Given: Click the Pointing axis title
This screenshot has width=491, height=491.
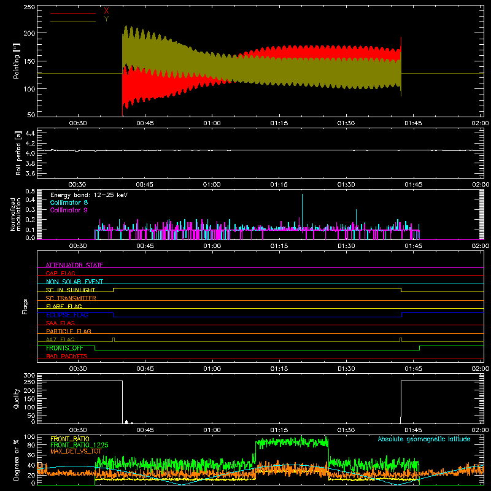Looking at the screenshot, I should coord(17,61).
